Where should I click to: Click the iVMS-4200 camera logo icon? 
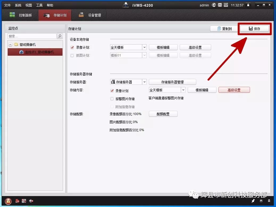pyautogui.click(x=126, y=5)
